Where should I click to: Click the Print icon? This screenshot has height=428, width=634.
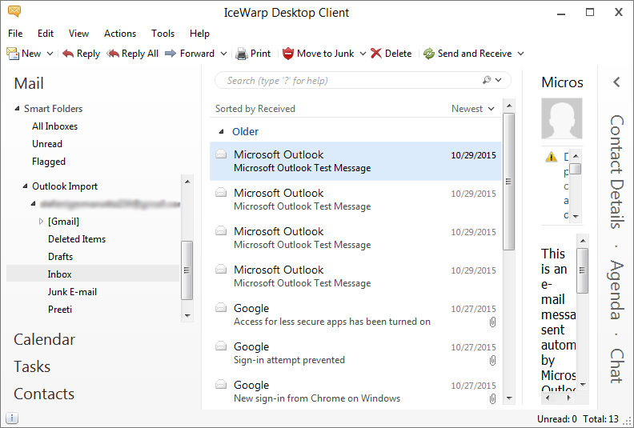[242, 54]
